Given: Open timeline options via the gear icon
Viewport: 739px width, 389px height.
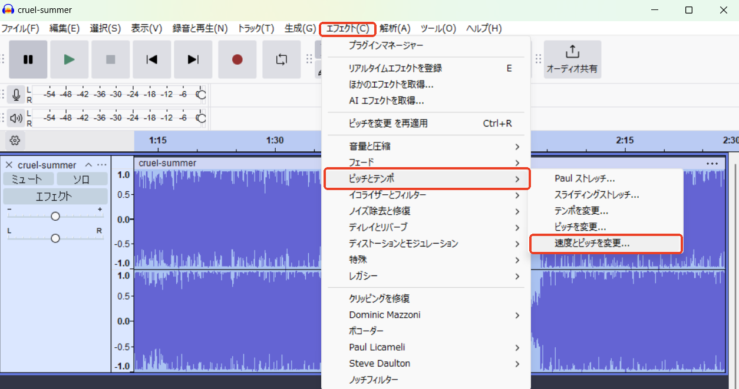Looking at the screenshot, I should click(x=14, y=140).
